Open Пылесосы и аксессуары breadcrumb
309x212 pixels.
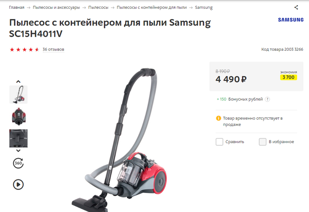point(57,8)
